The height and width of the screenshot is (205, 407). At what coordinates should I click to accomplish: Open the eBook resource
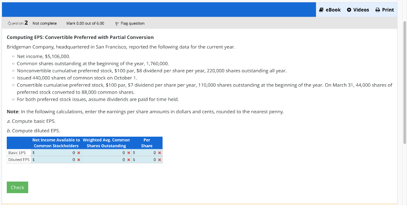(329, 10)
